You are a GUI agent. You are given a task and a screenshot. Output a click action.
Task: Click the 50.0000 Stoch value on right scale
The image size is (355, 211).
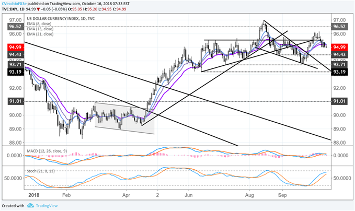coord(341,178)
